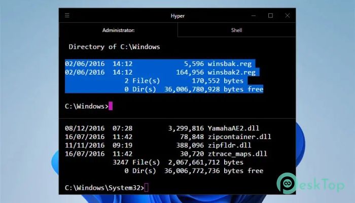Close the Hyper window
This screenshot has width=355, height=203.
tap(288, 15)
